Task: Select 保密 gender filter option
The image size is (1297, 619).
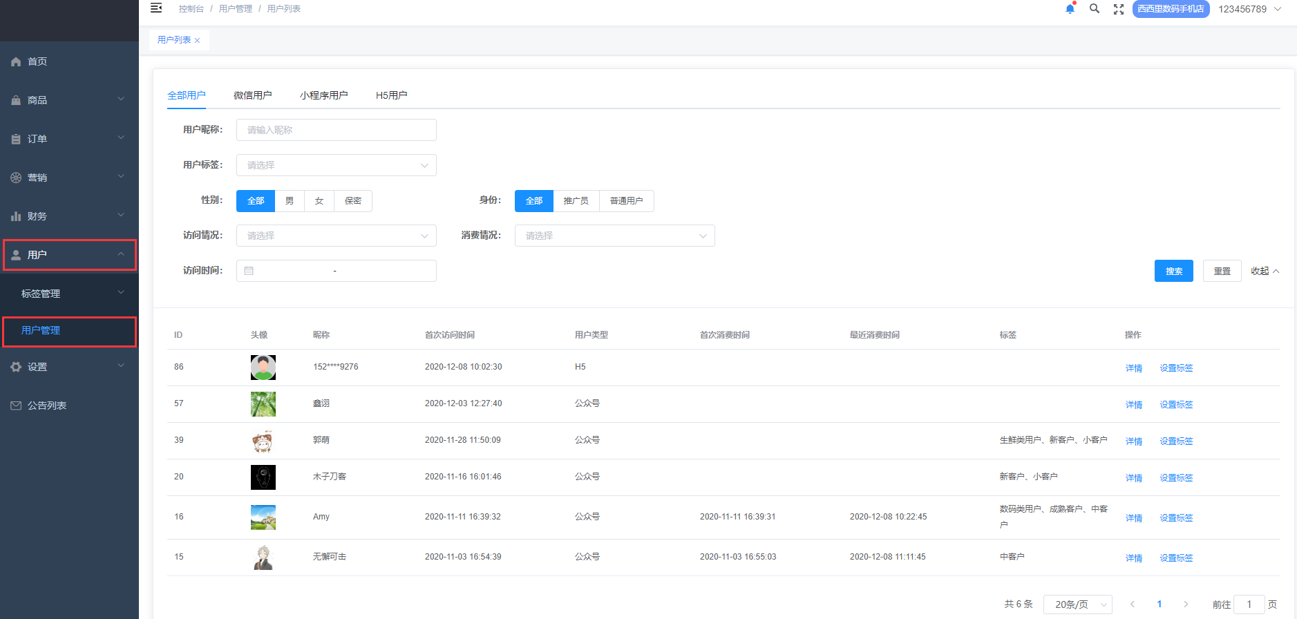Action: pos(353,201)
